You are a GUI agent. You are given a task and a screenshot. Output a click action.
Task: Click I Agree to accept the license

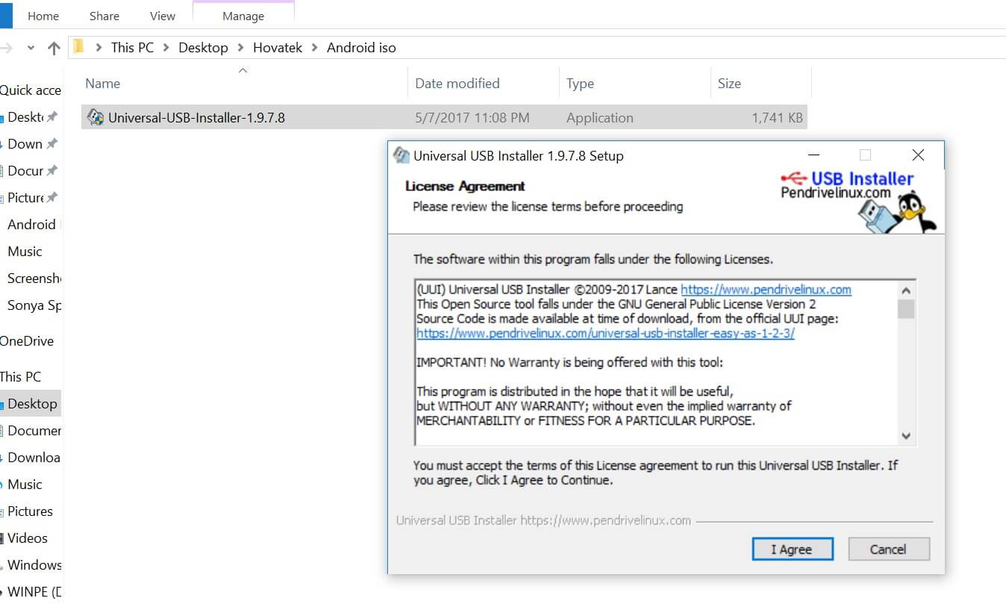pos(793,549)
